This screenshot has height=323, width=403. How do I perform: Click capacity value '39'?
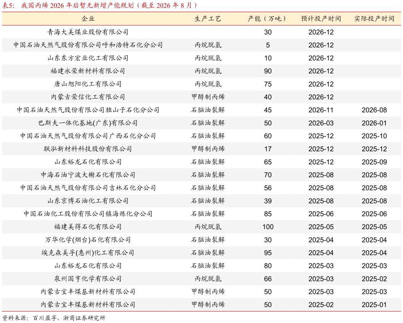pyautogui.click(x=268, y=201)
